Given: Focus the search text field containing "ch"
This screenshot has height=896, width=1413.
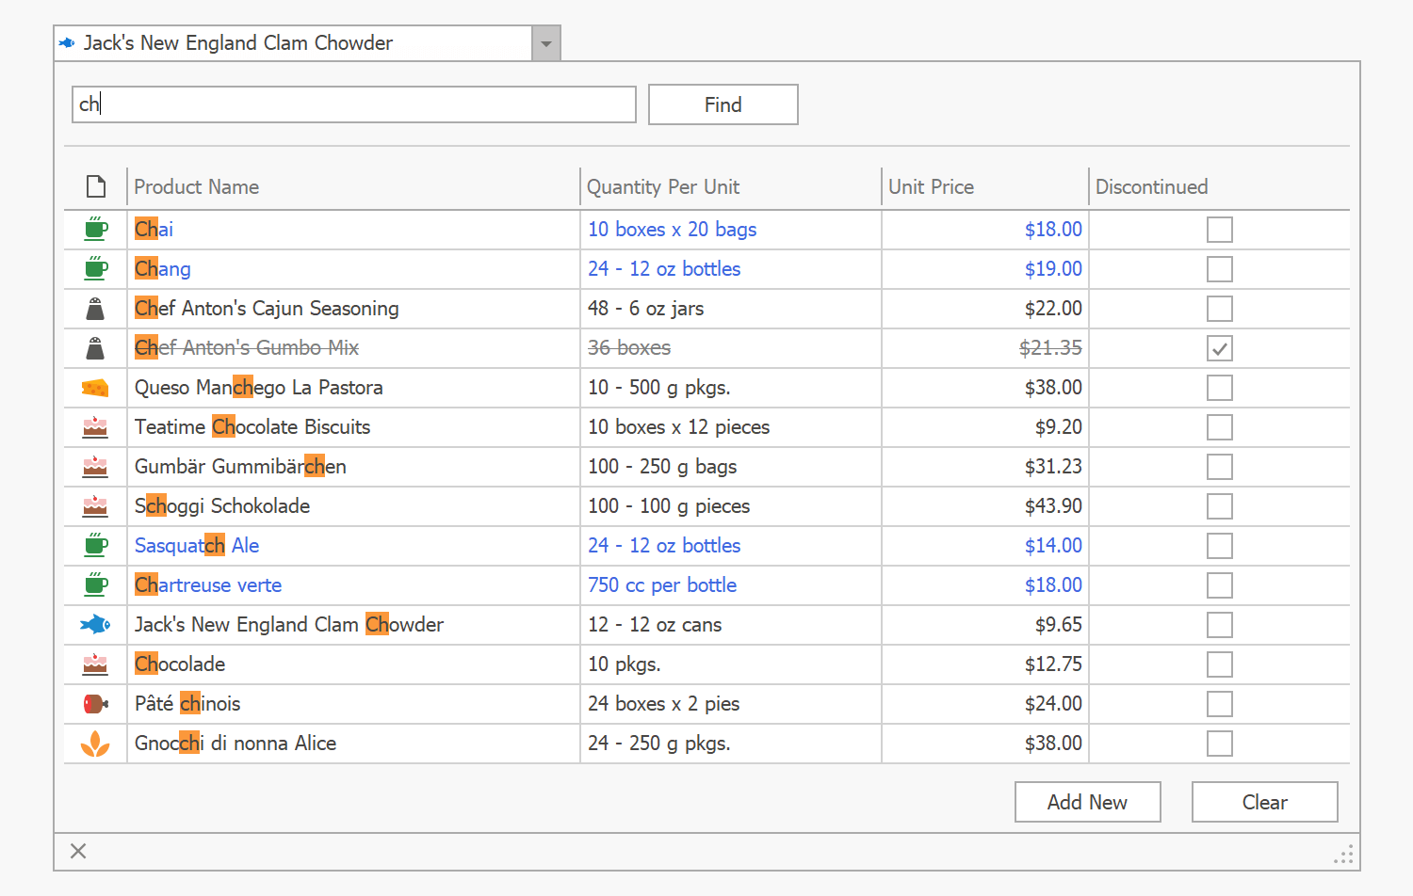Looking at the screenshot, I should [x=353, y=104].
